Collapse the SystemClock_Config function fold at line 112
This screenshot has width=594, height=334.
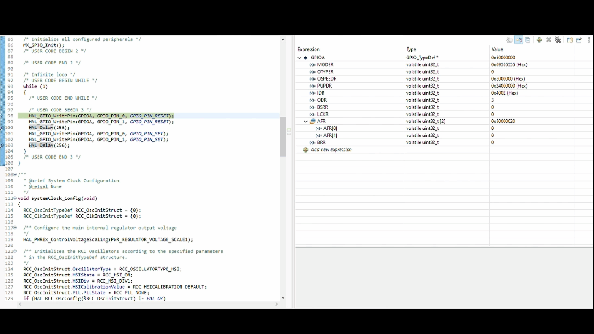tap(15, 199)
